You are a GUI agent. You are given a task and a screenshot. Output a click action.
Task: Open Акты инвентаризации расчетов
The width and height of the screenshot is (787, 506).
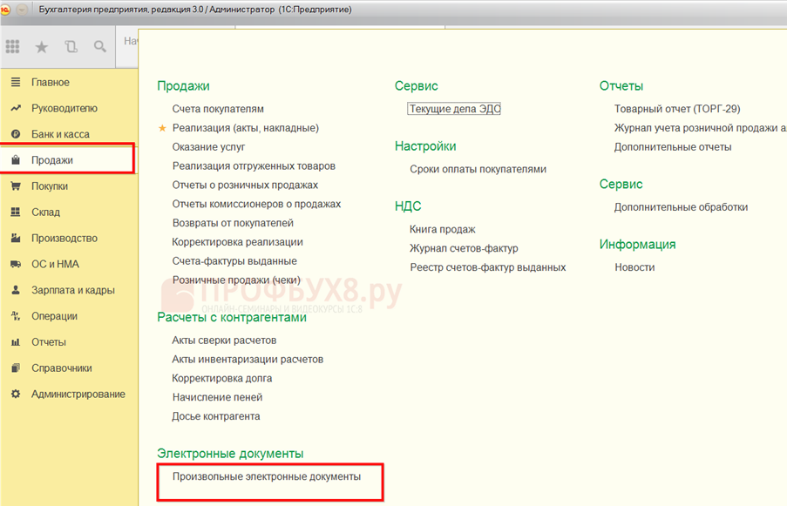point(248,359)
